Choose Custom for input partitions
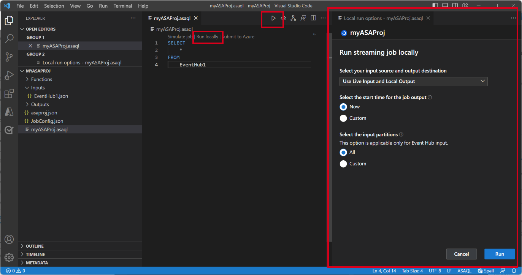The width and height of the screenshot is (522, 275). pos(343,164)
